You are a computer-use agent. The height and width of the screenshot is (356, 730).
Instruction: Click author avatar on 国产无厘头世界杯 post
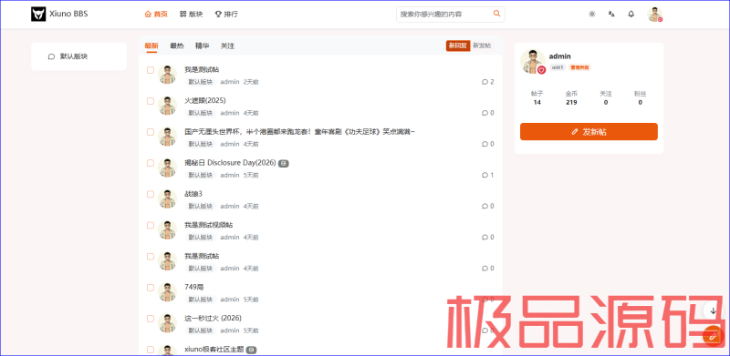[168, 137]
